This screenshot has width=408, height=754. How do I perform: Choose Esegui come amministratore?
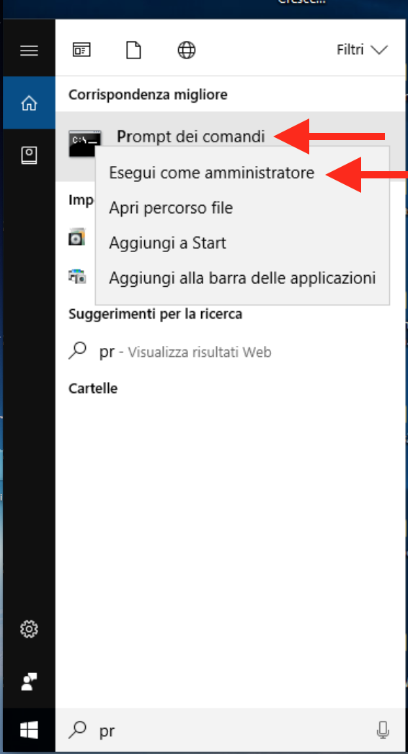point(212,173)
